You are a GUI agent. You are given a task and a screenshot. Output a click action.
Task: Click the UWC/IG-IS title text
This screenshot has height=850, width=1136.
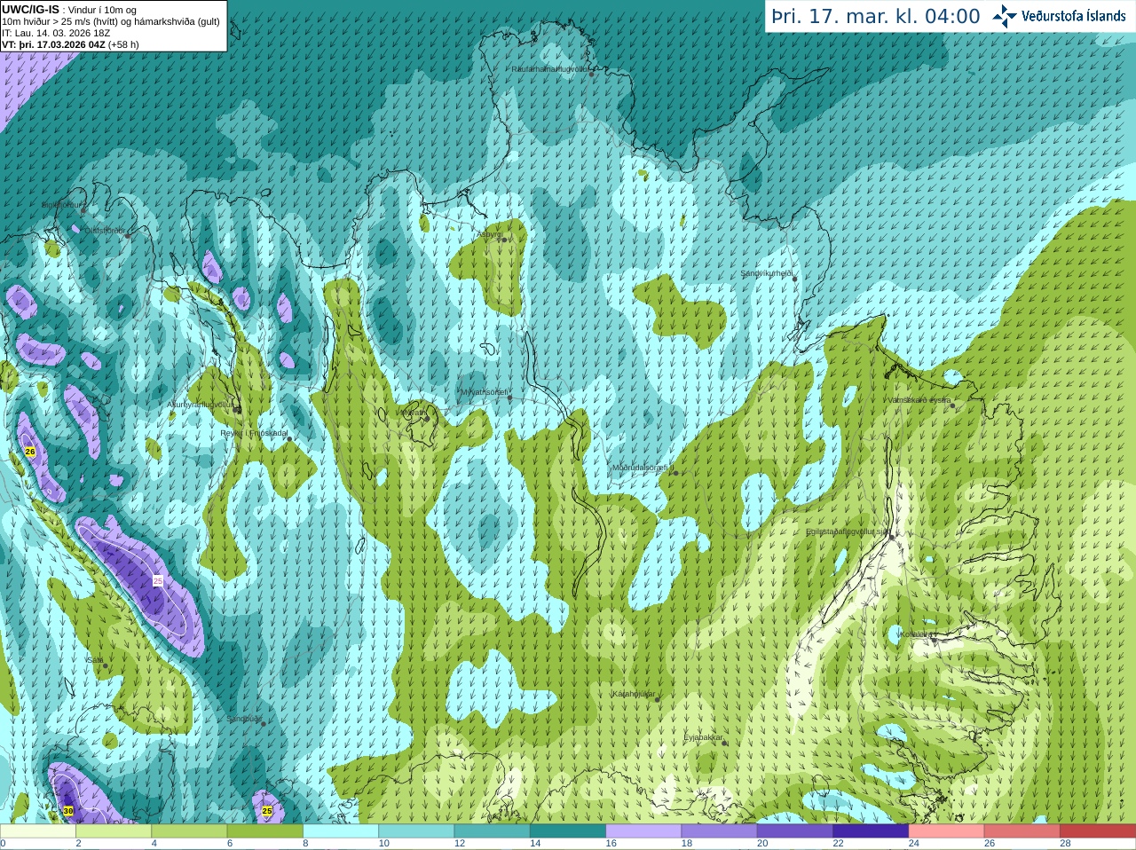tap(30, 9)
